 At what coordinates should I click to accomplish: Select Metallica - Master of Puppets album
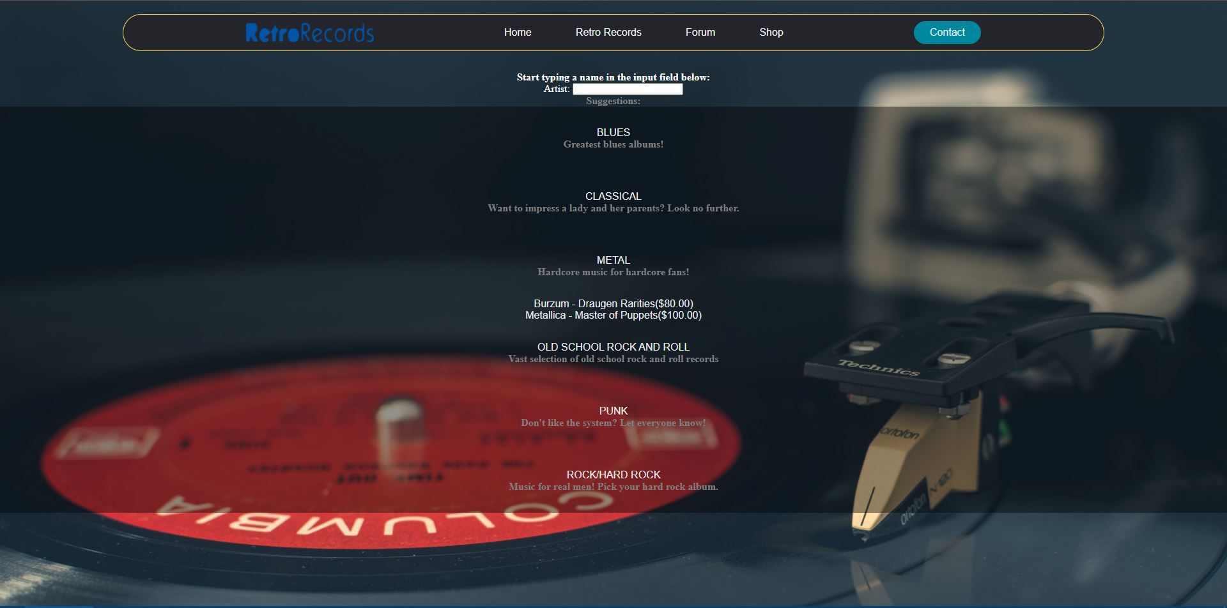613,315
